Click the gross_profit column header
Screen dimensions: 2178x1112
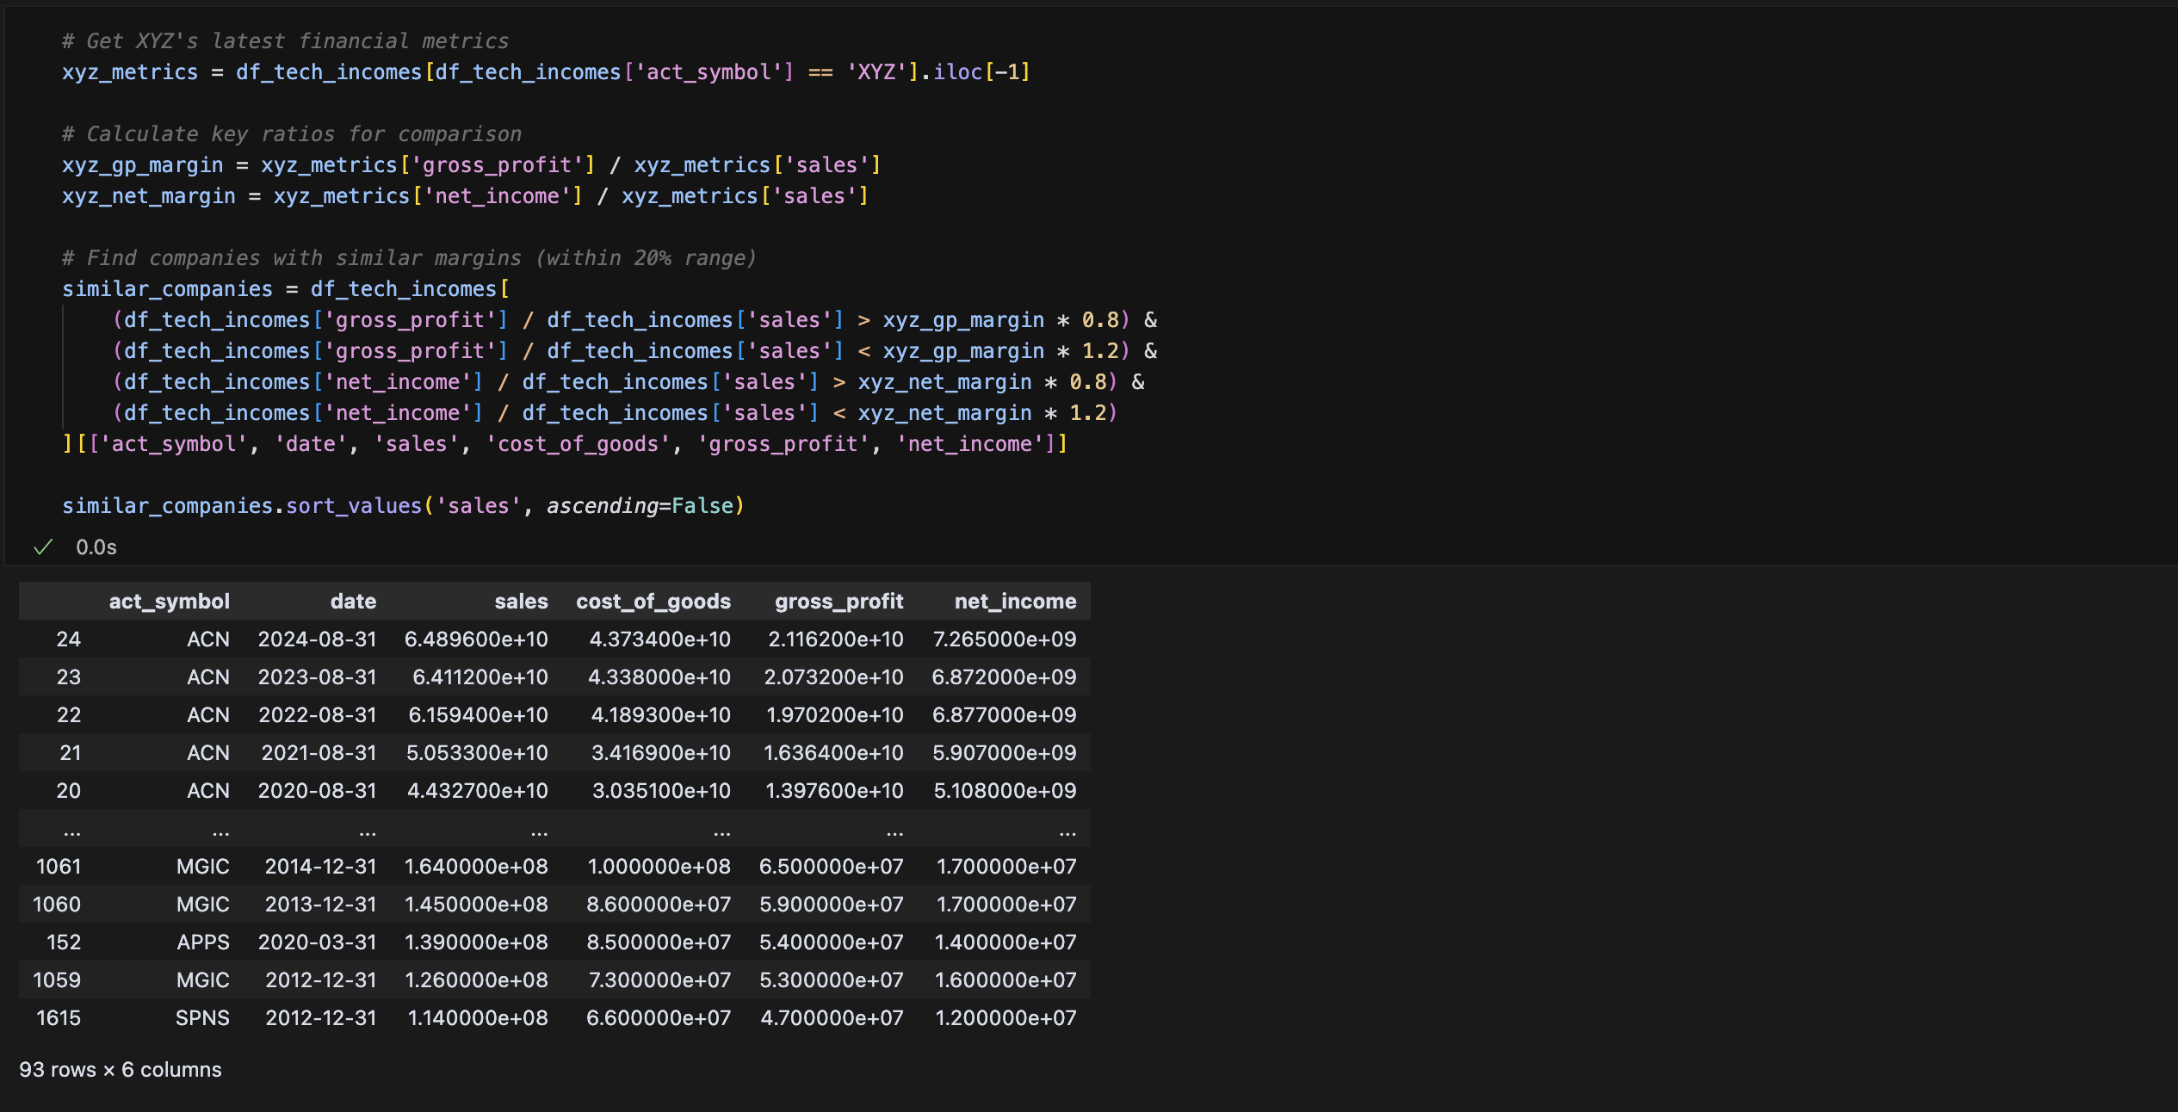838,602
